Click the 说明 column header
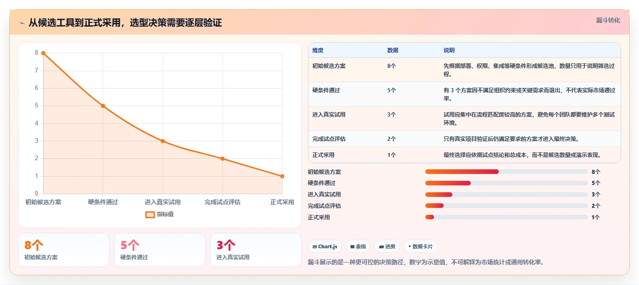This screenshot has width=639, height=285. [x=449, y=50]
